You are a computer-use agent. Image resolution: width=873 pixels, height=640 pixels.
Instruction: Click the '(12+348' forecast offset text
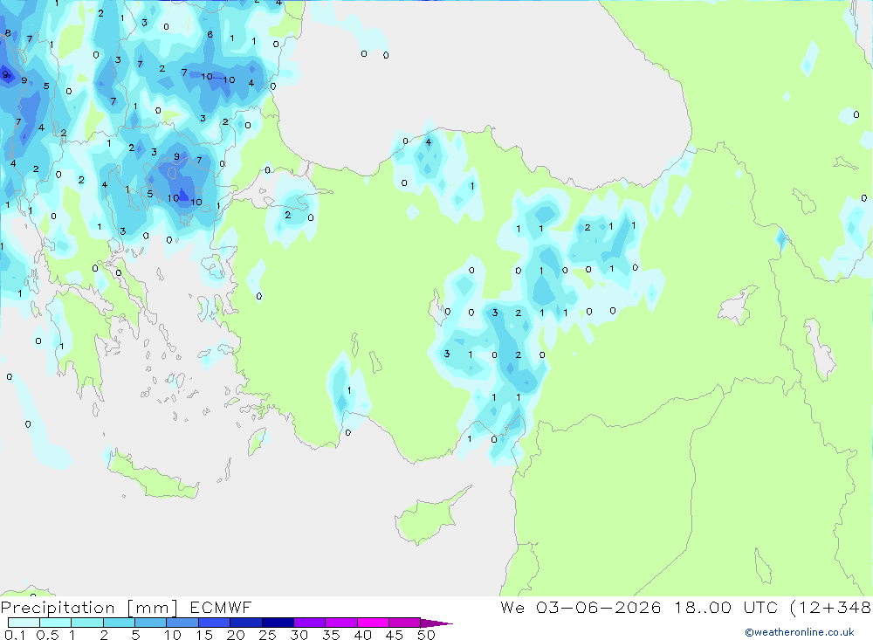(x=831, y=608)
